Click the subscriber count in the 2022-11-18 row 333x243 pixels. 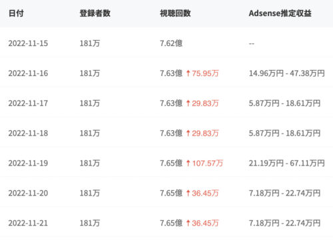(x=90, y=133)
